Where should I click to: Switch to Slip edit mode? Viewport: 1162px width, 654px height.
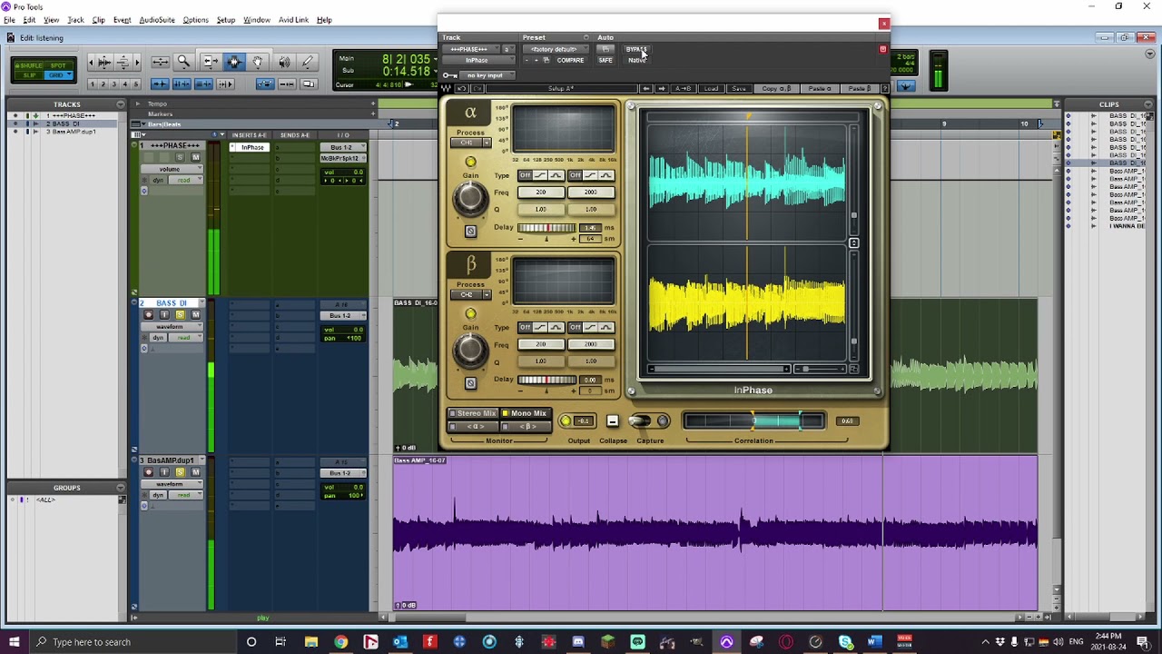(29, 75)
